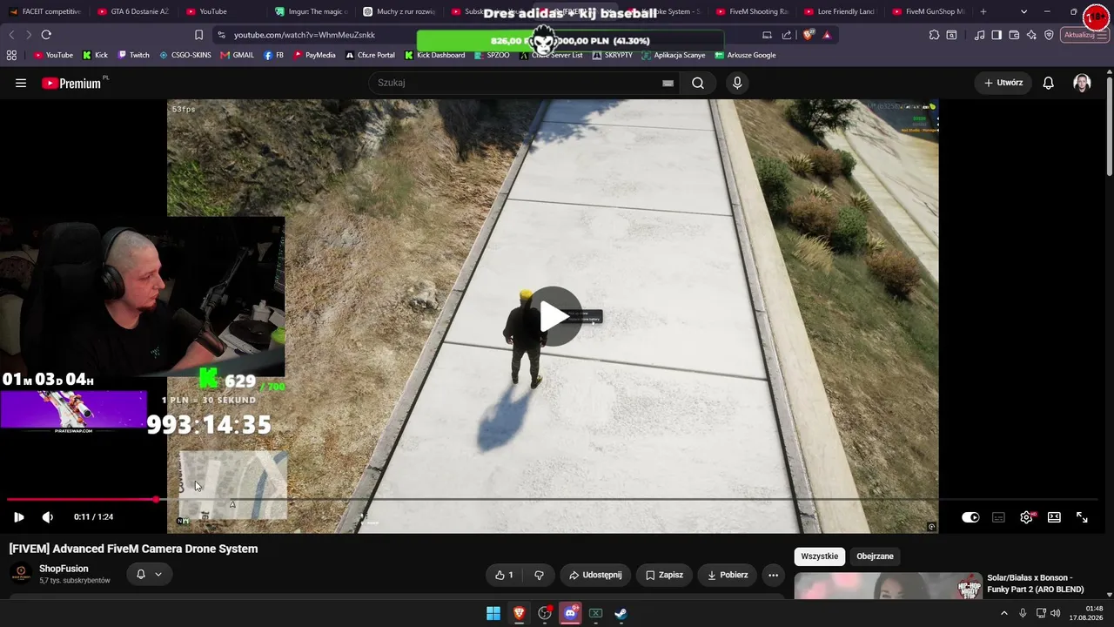
Task: Dislike the video
Action: (x=539, y=575)
